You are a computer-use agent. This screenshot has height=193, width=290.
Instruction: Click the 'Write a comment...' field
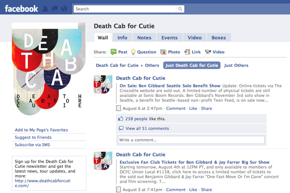[x=191, y=140]
